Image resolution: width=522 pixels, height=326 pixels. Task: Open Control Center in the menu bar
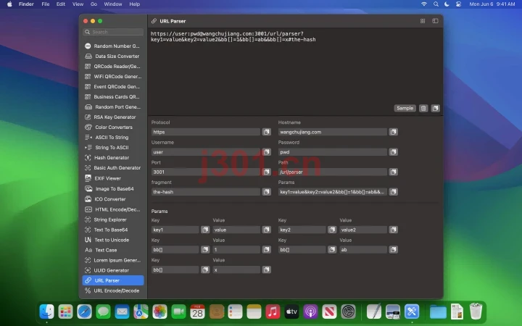458,4
